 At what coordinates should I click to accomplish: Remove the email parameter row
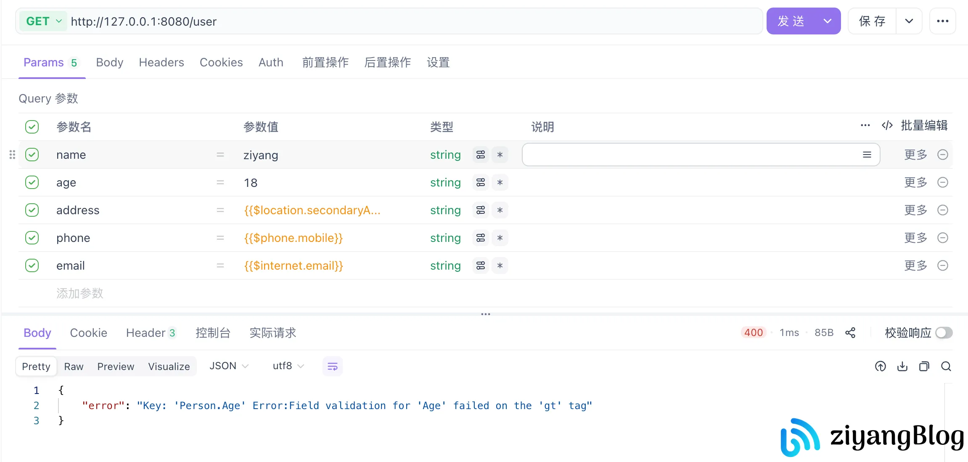pos(943,265)
